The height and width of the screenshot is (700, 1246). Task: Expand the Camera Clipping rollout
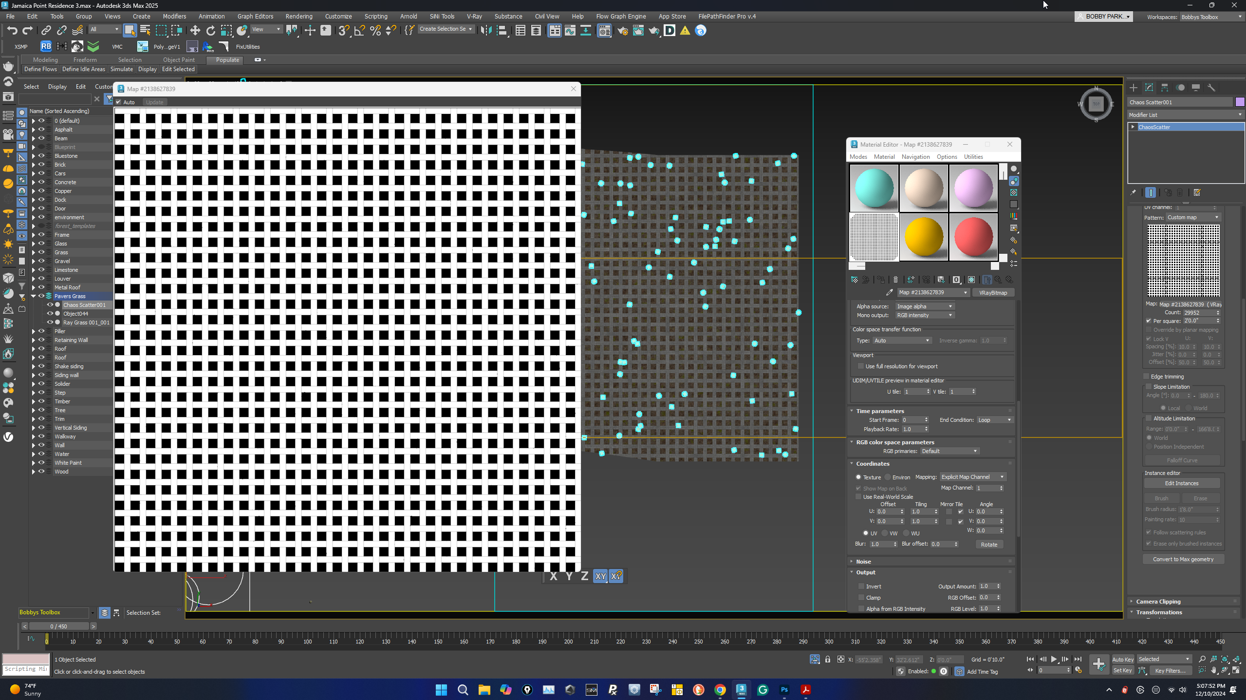(x=1158, y=602)
